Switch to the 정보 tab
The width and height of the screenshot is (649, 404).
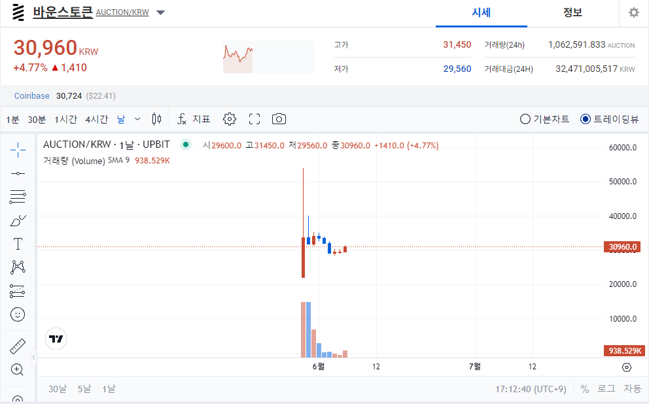click(x=573, y=13)
